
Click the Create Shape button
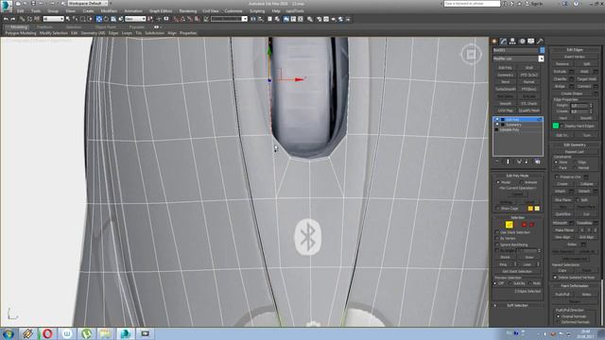(572, 93)
